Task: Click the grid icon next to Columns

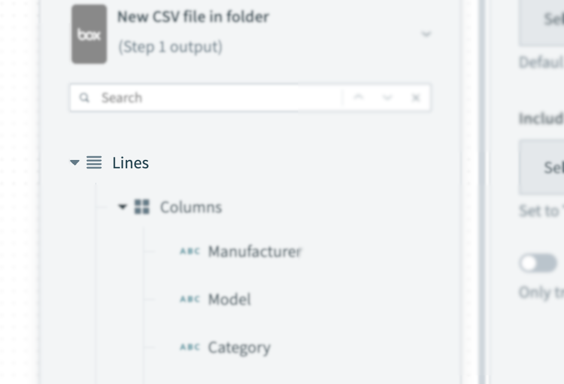Action: tap(142, 207)
